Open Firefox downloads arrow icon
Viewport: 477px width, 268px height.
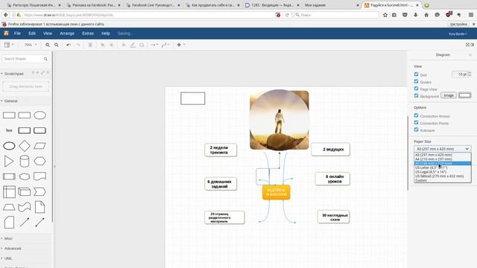coord(416,15)
